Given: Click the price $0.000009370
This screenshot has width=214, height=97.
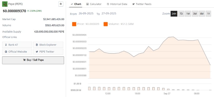Looking at the screenshot, I should pyautogui.click(x=14, y=11).
